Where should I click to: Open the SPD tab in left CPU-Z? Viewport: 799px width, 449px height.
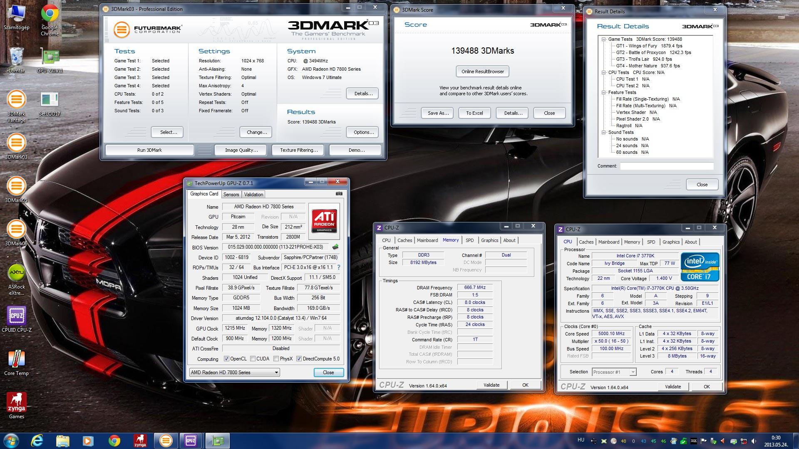pyautogui.click(x=469, y=240)
